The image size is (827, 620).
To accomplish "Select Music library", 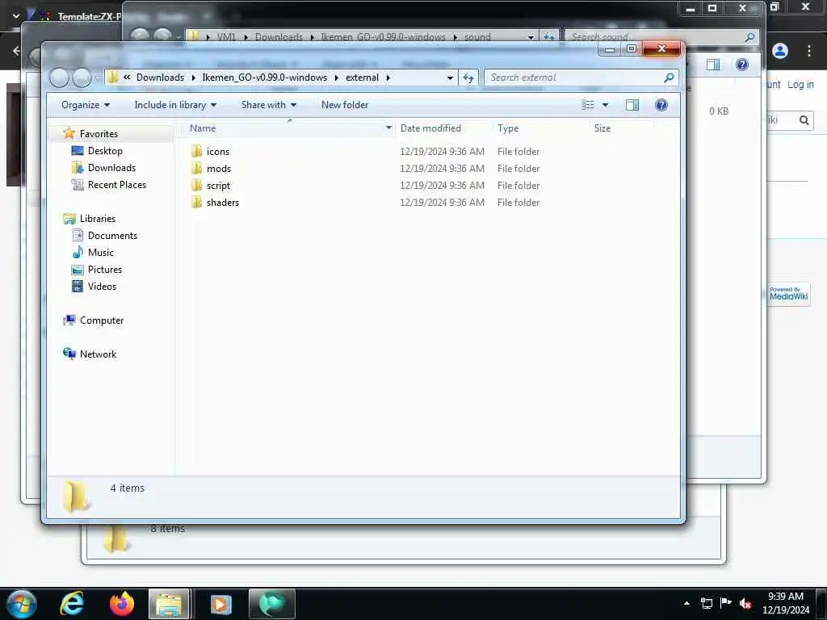I will (x=100, y=253).
